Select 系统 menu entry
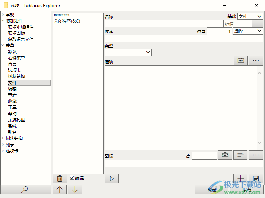This screenshot has width=265, height=198. [12, 126]
